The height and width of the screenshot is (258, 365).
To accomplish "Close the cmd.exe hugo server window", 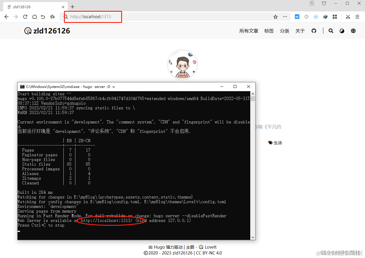I will 249,86.
